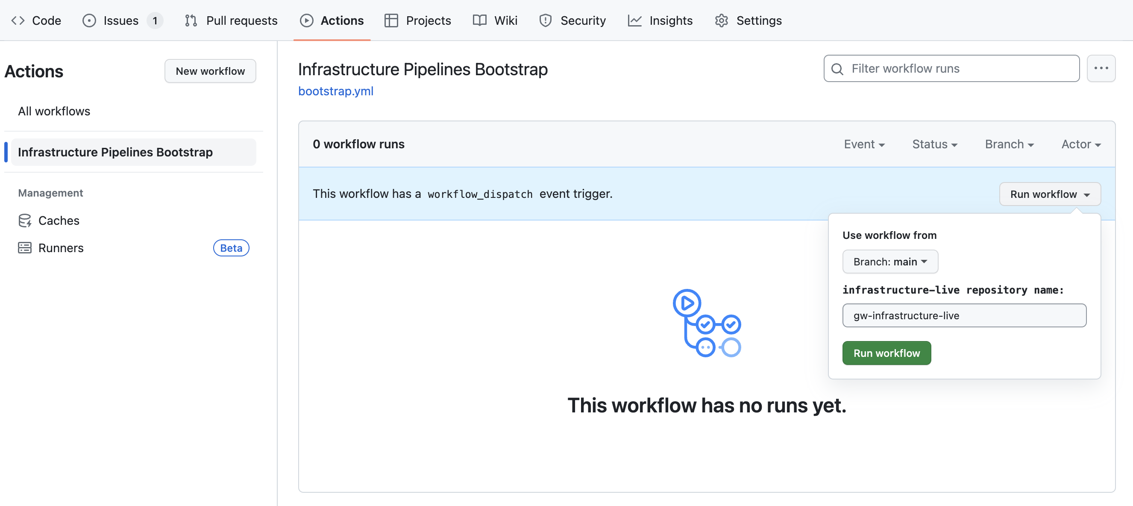Click infrastructure-live repository name input

965,315
